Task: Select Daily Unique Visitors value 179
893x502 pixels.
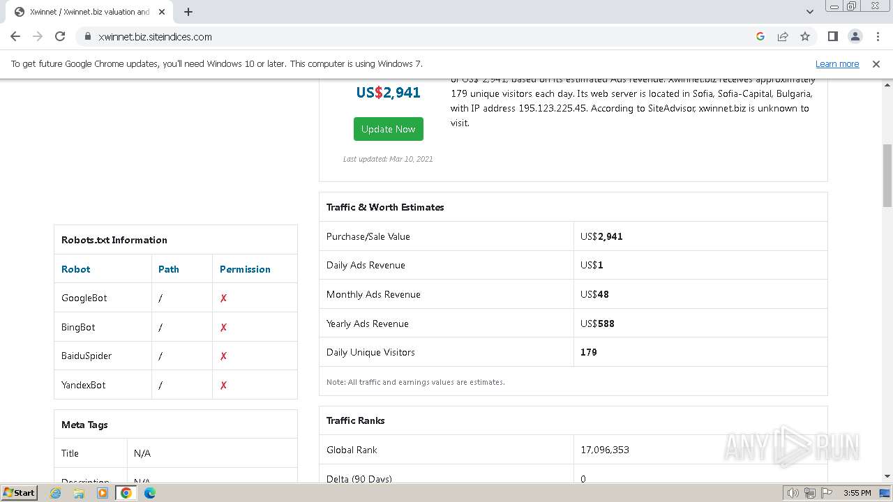Action: coord(589,352)
